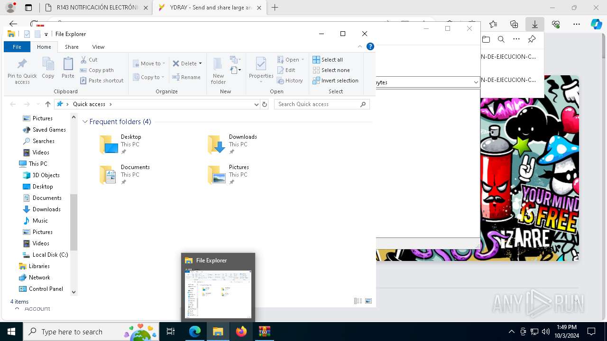Image resolution: width=607 pixels, height=341 pixels.
Task: Click Pin to Quick access icon
Action: pyautogui.click(x=22, y=71)
